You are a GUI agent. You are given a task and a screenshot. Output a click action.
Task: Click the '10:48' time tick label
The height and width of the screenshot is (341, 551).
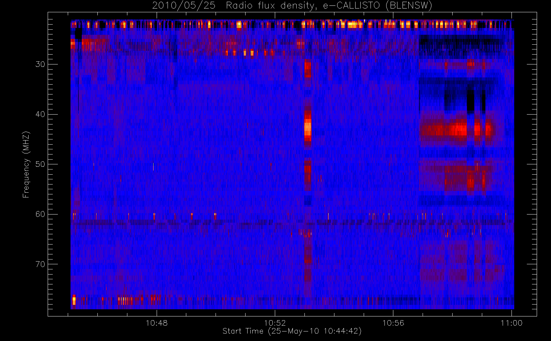[157, 323]
